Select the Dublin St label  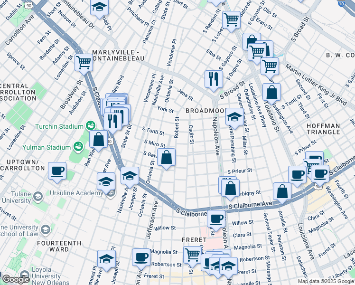(14, 12)
